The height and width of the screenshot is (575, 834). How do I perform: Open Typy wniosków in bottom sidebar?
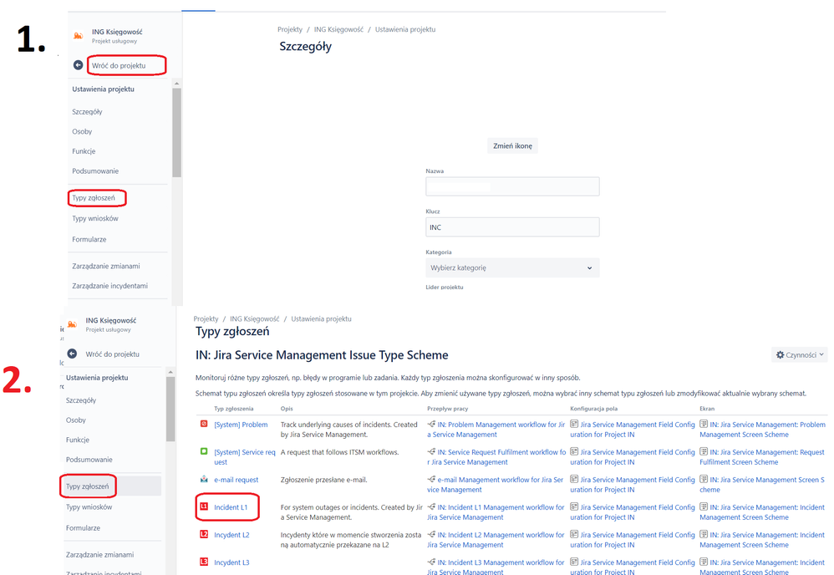tap(89, 507)
